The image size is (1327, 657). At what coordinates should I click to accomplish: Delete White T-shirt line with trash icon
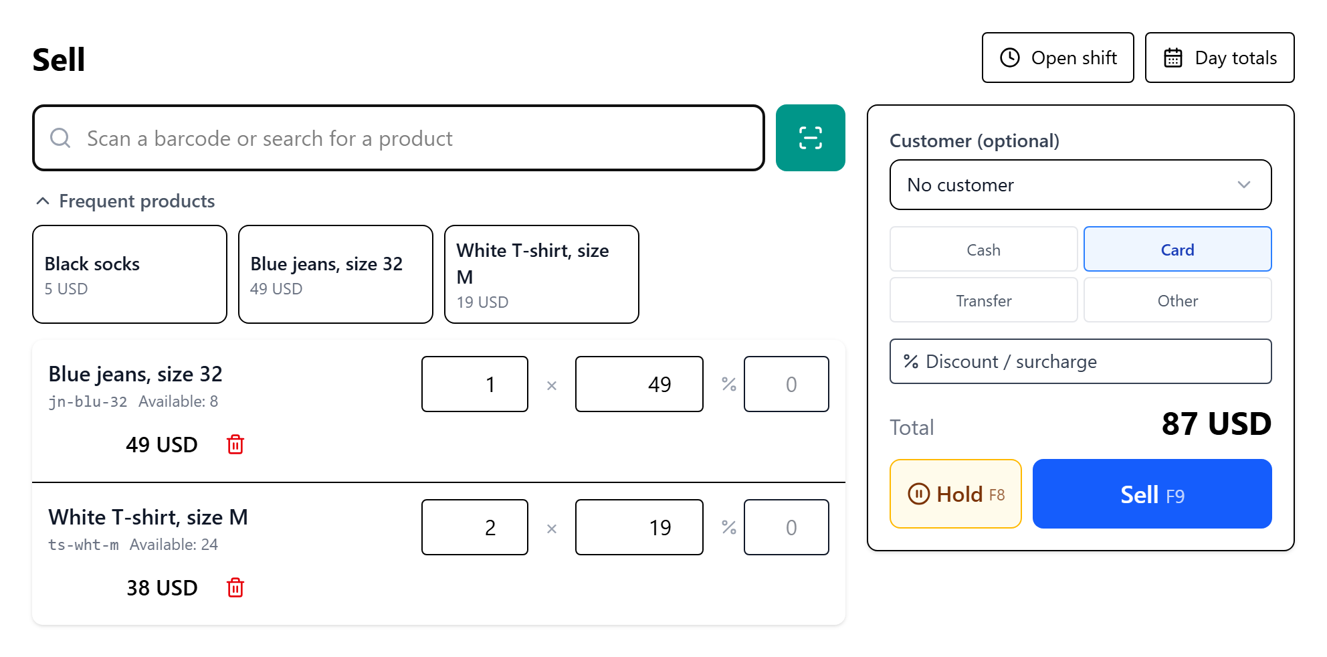pyautogui.click(x=235, y=587)
